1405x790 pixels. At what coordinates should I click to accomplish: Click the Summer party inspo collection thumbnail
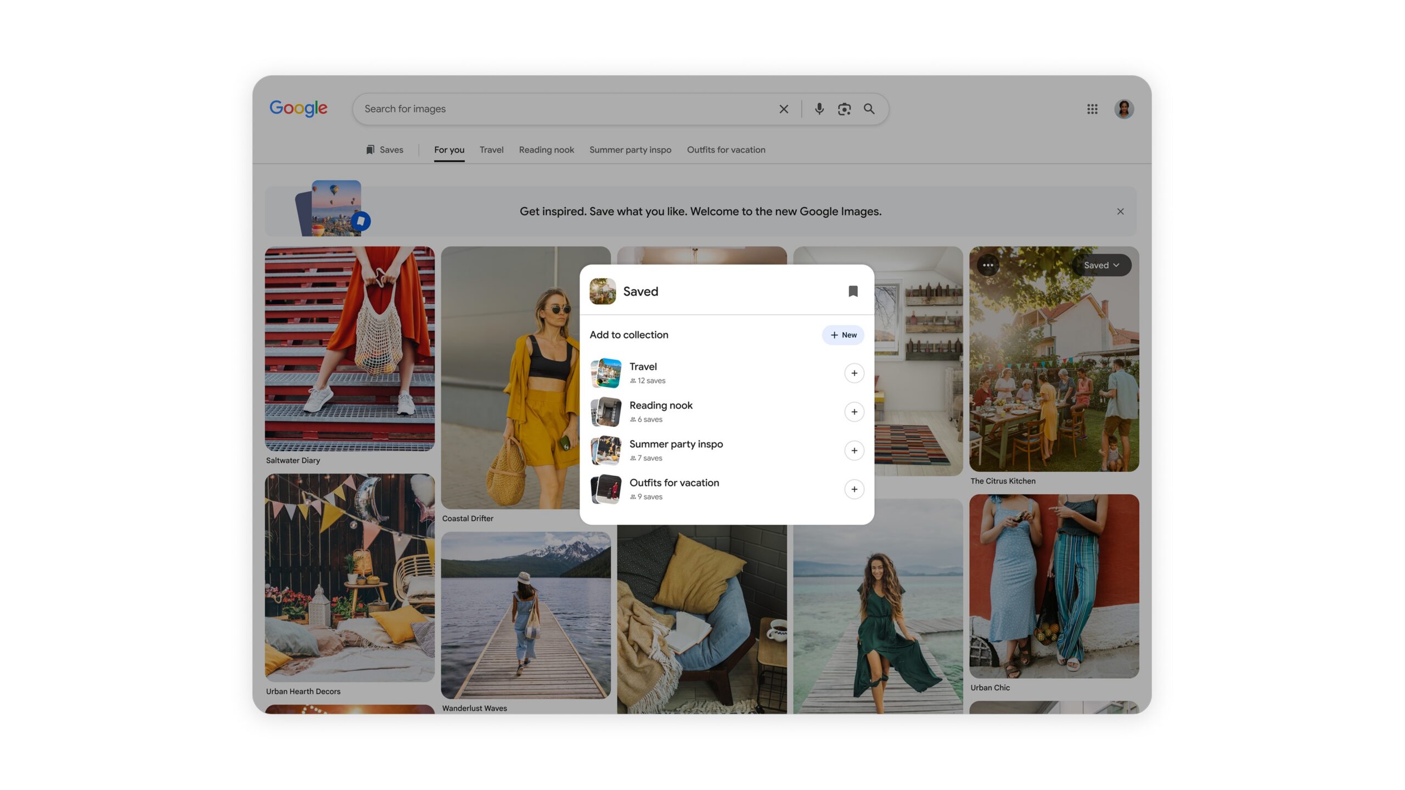(606, 450)
